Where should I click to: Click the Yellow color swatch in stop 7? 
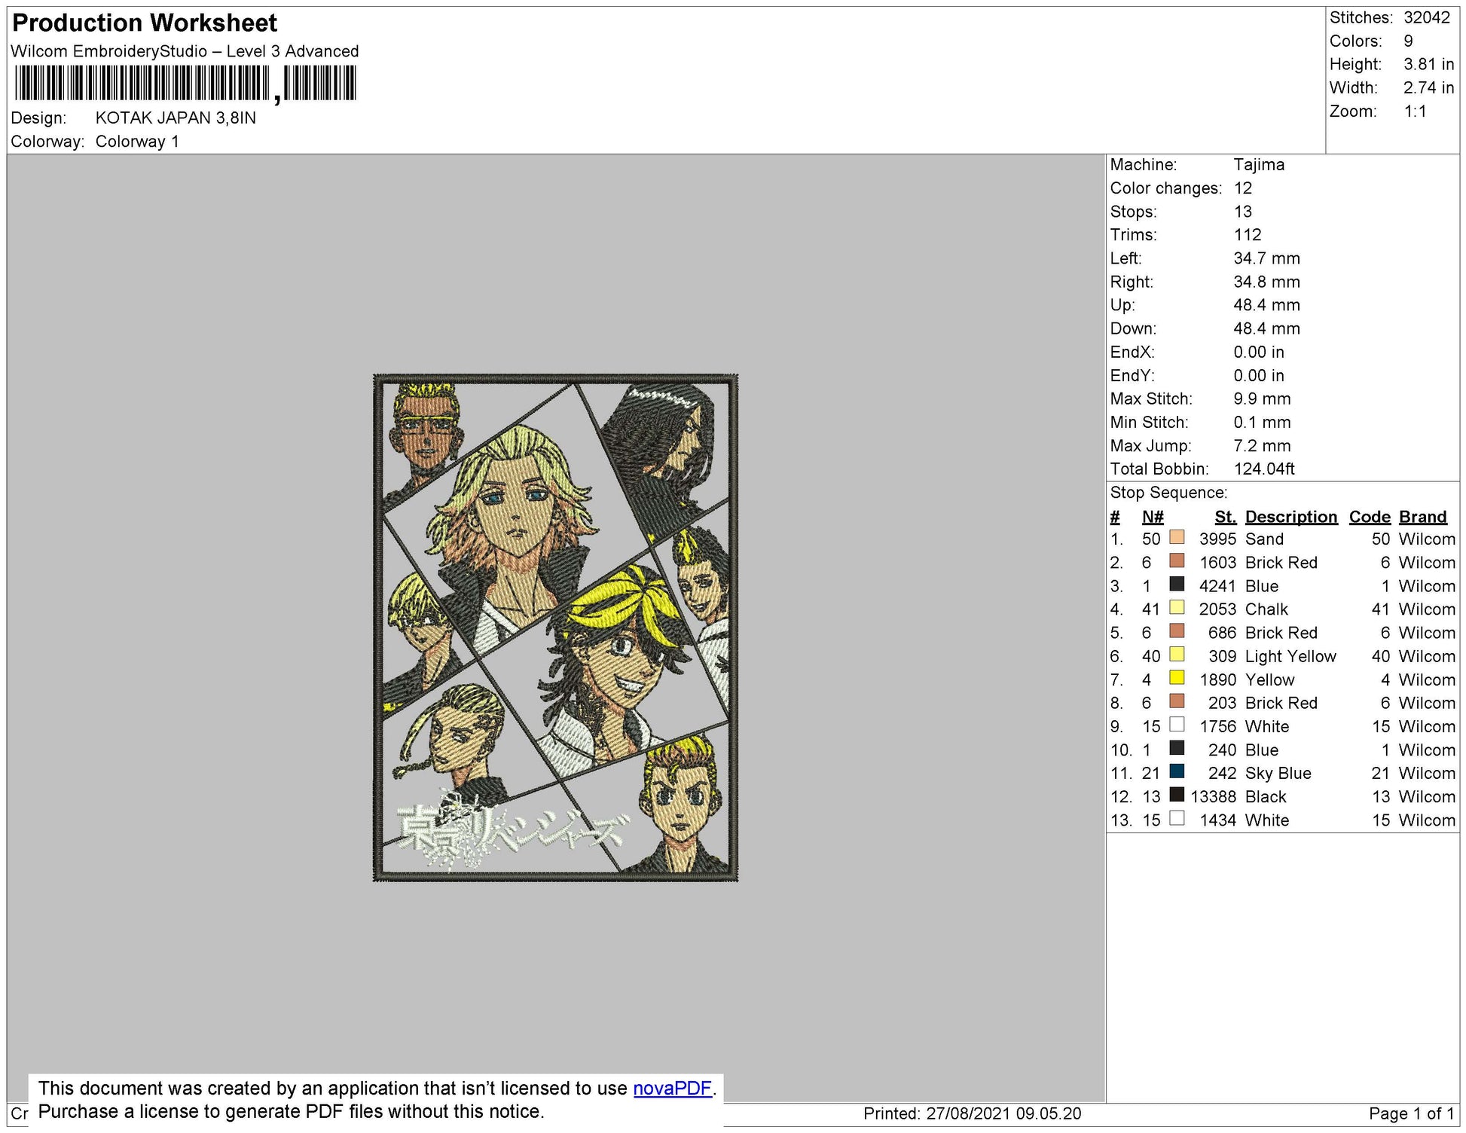[1177, 678]
